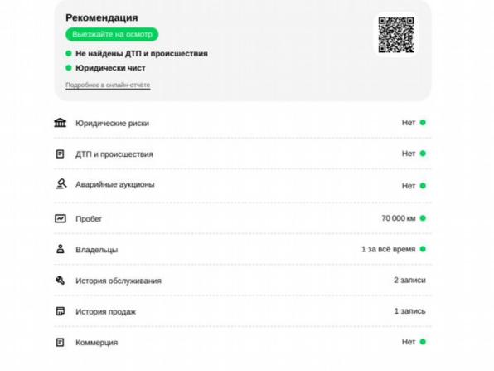The width and height of the screenshot is (494, 371).
Task: Click the QR code image
Action: 396,35
